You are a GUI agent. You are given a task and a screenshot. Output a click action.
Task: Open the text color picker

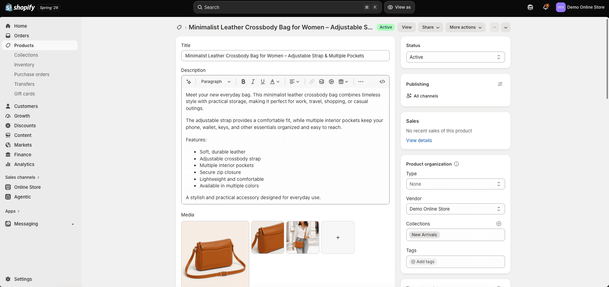tap(275, 82)
